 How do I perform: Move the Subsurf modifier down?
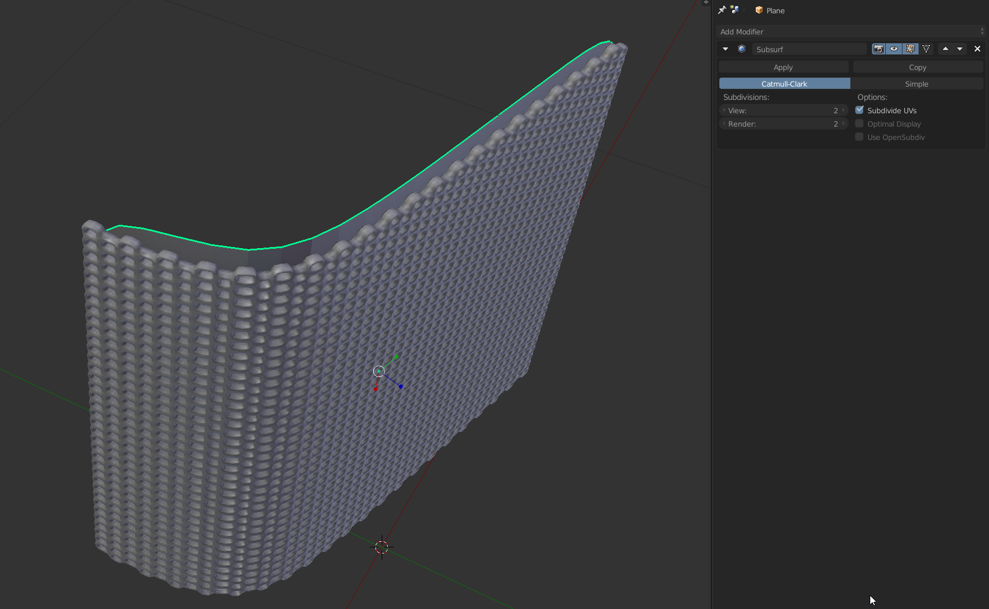[x=960, y=49]
